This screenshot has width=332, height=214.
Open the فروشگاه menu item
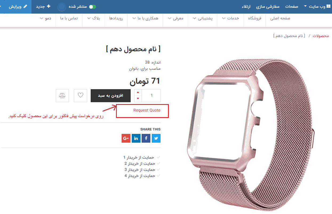point(255,18)
